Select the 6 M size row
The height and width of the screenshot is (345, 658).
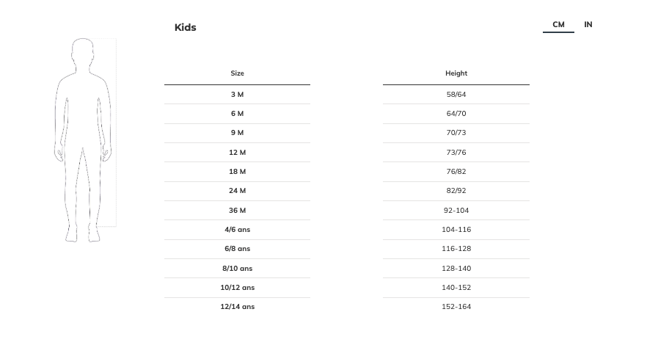pyautogui.click(x=237, y=114)
